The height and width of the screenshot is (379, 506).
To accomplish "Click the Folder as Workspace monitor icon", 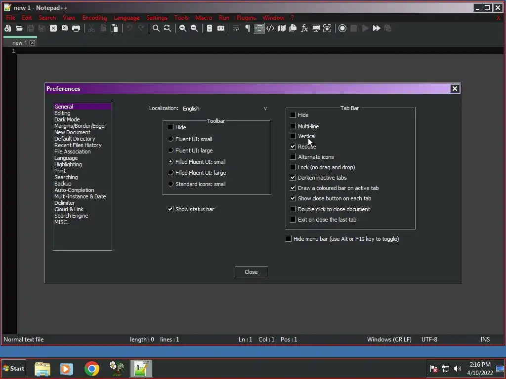I will (316, 28).
